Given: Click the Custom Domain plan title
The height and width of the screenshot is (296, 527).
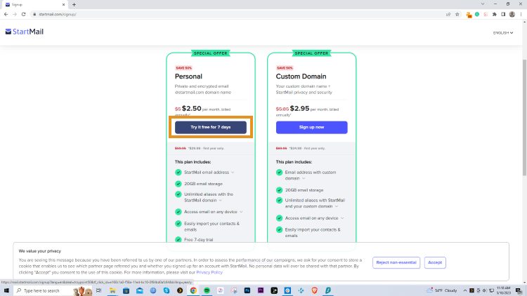Looking at the screenshot, I should coord(301,76).
